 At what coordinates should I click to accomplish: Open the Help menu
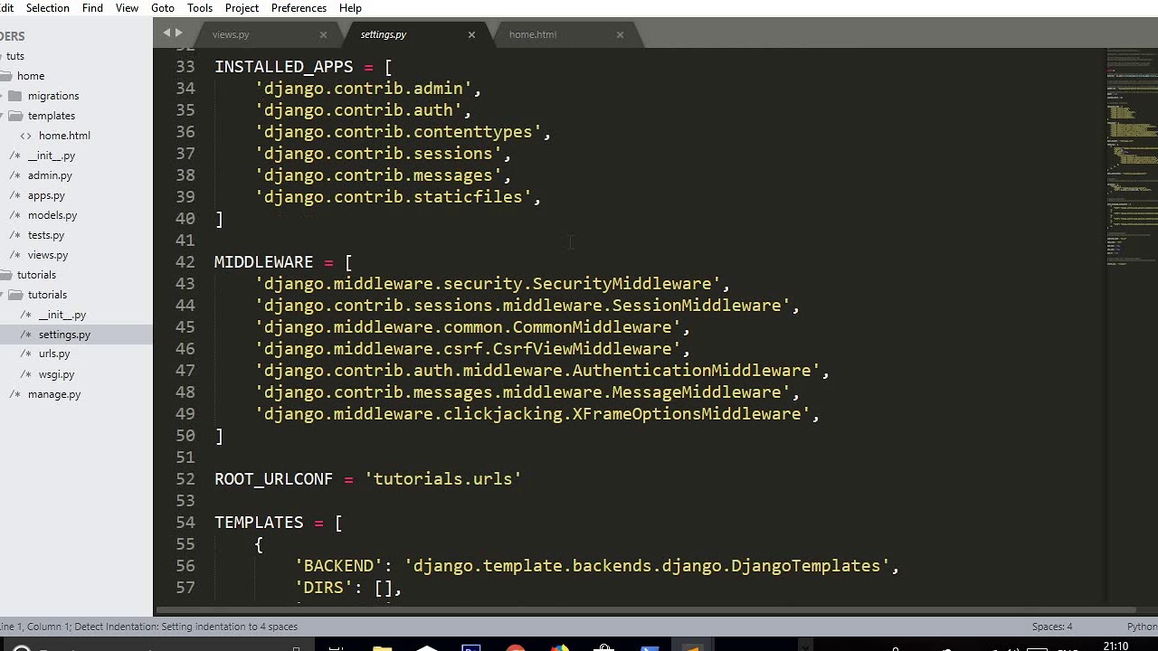[350, 8]
